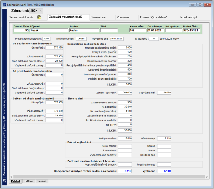Click the Hodnota bezúplatného plnění field

tap(125, 48)
